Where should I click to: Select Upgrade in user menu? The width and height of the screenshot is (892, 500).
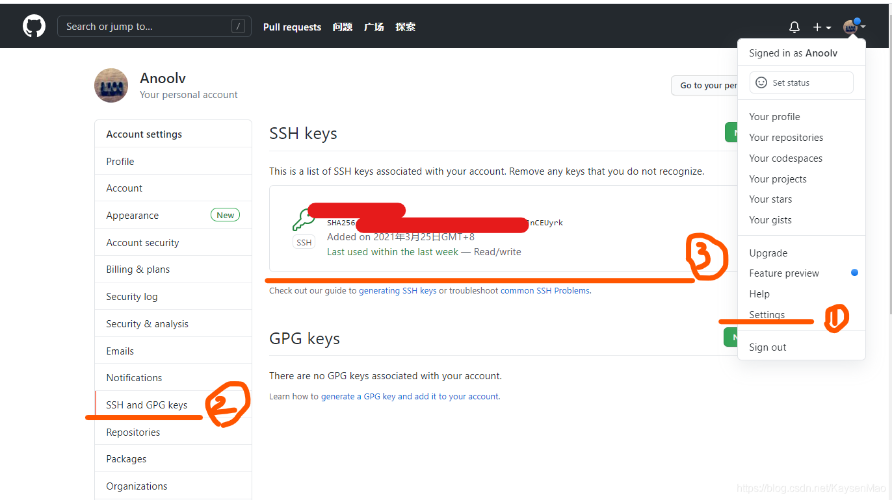(x=801, y=253)
